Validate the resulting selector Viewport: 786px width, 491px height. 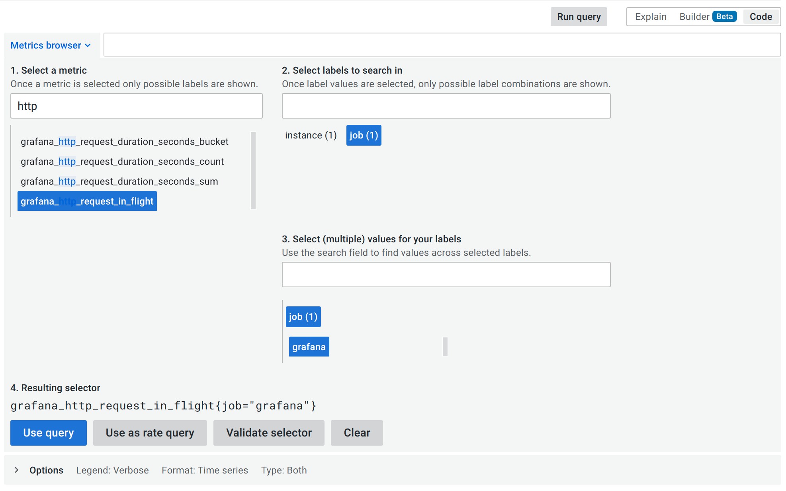tap(268, 433)
